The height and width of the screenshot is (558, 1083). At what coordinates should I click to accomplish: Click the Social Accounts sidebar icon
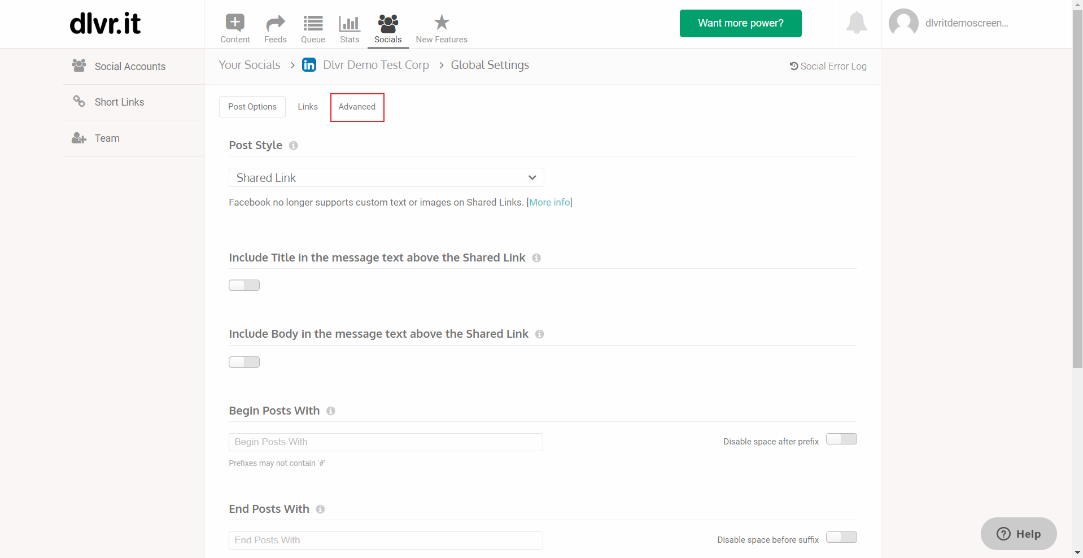coord(79,66)
